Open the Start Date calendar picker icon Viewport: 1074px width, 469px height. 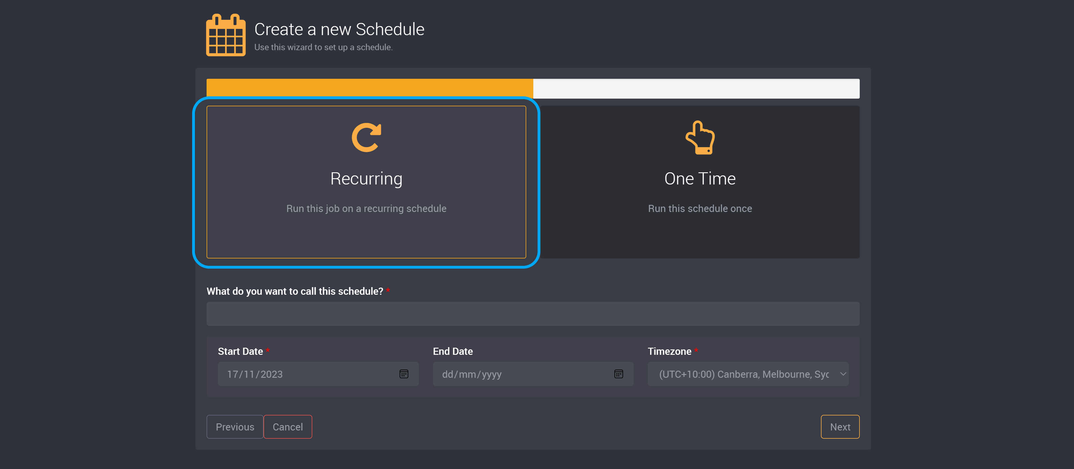404,374
